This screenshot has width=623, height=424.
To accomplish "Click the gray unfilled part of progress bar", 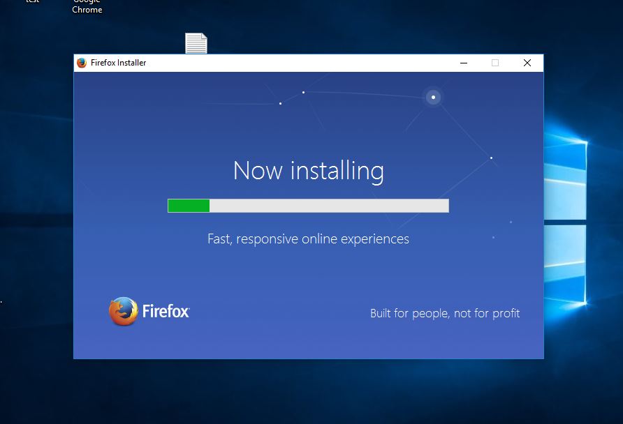I will point(328,206).
